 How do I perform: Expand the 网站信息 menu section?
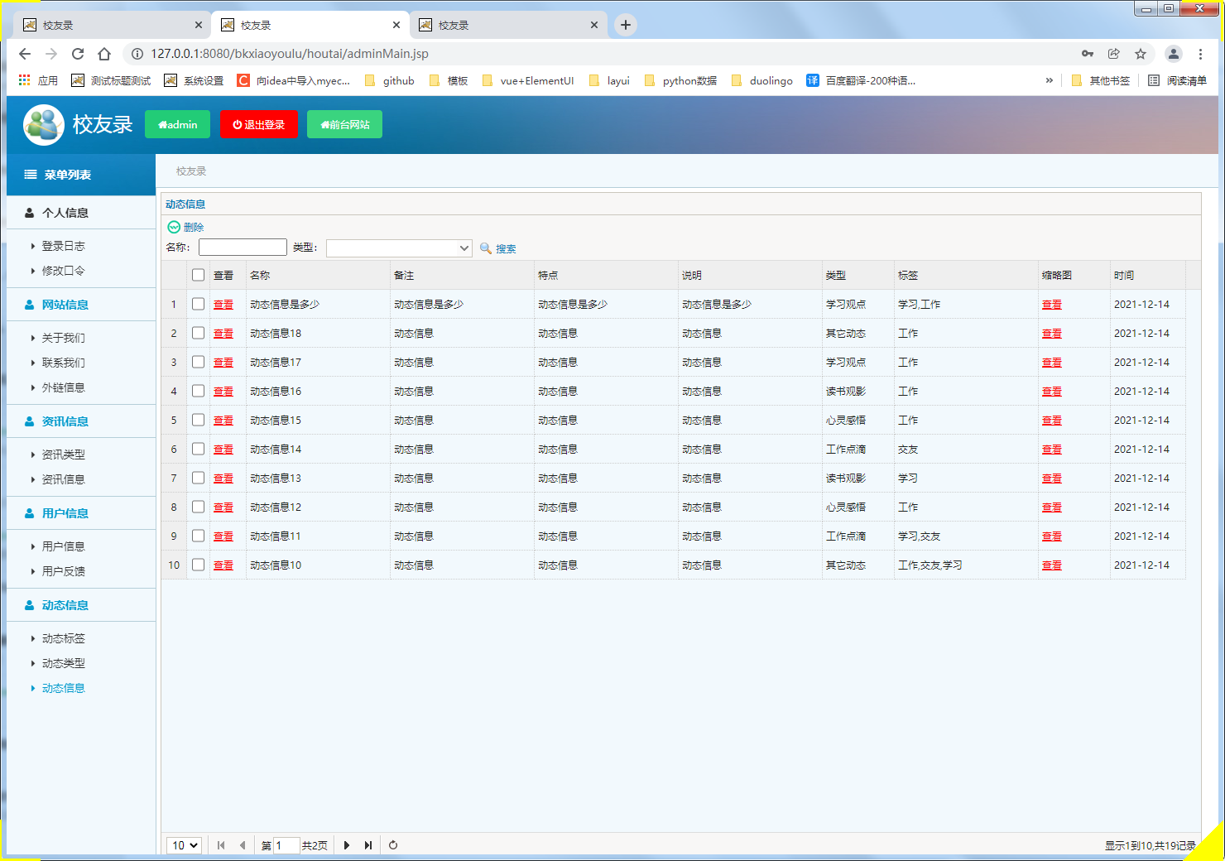click(x=81, y=305)
